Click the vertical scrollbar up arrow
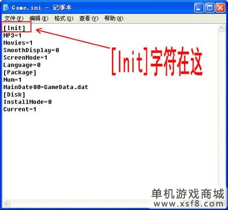This screenshot has height=210, width=228. (x=221, y=28)
